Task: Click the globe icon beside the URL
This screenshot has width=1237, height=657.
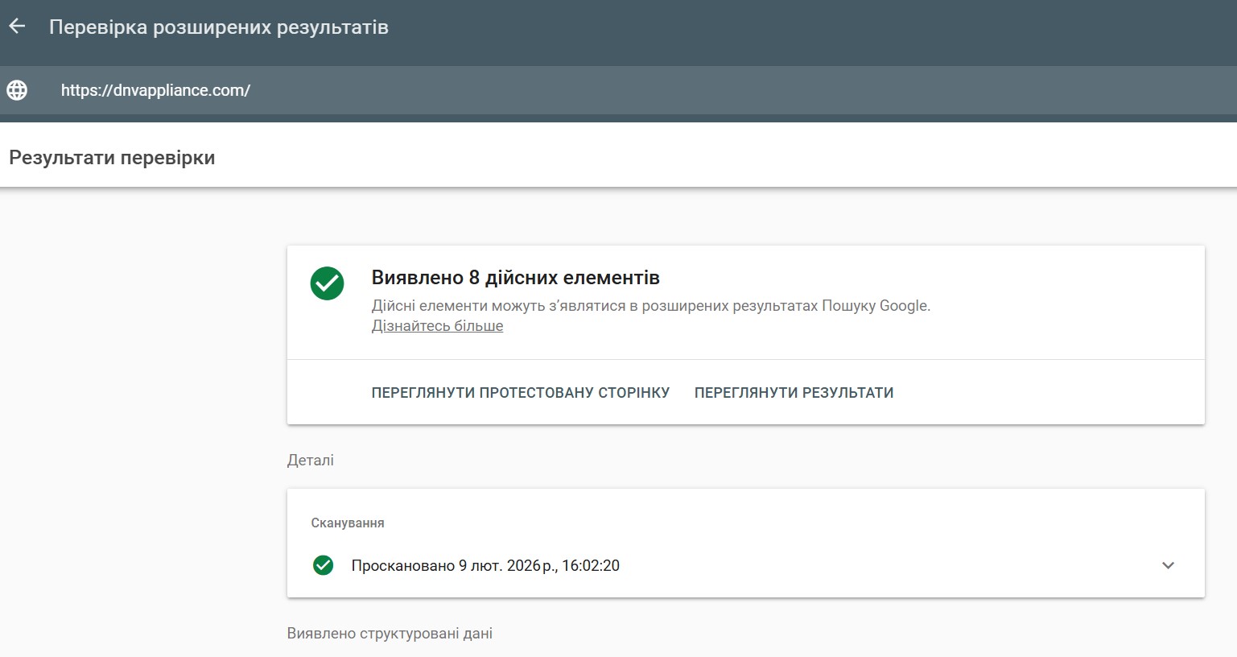Action: tap(17, 90)
